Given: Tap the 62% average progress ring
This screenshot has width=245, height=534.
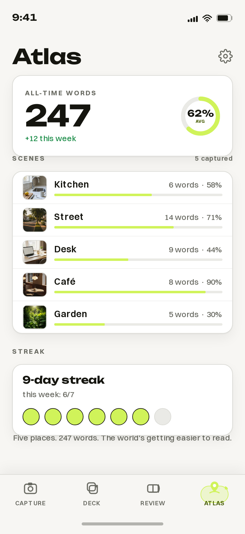Looking at the screenshot, I should pos(201,116).
